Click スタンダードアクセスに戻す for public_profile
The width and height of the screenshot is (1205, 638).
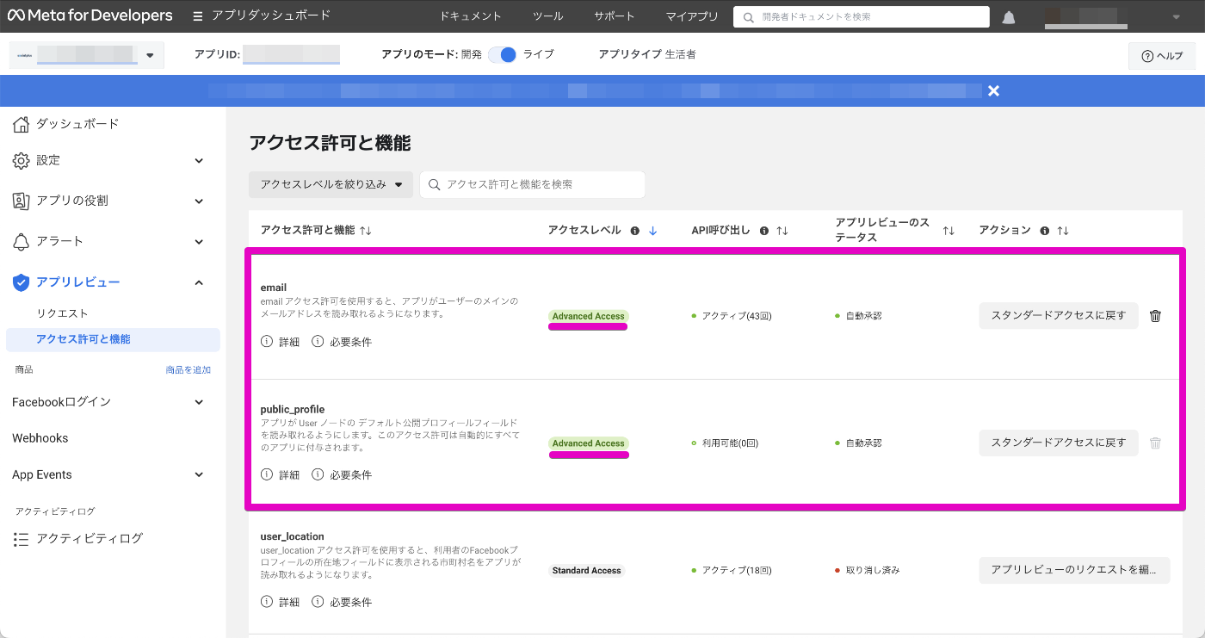[x=1059, y=443]
